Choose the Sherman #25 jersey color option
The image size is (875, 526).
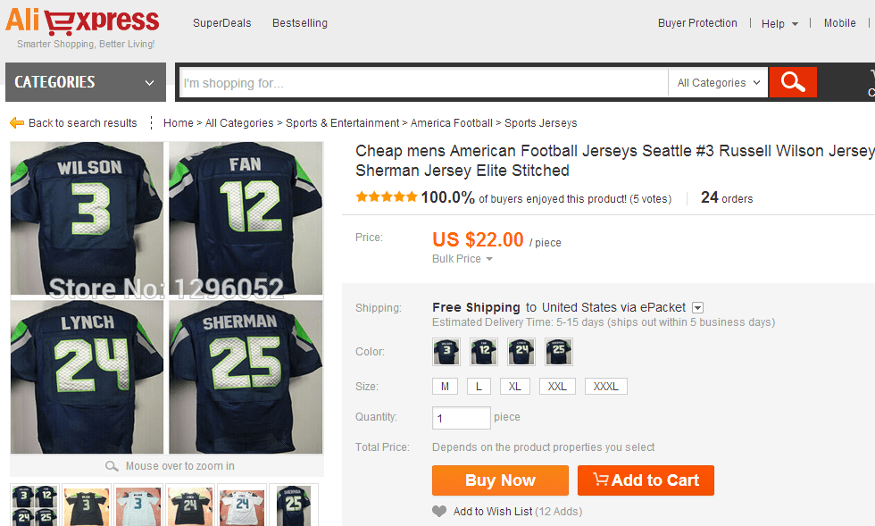[558, 352]
